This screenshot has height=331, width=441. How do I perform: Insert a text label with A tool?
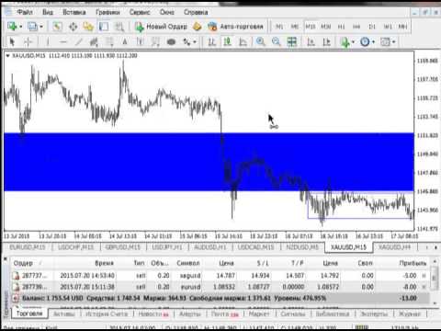125,41
